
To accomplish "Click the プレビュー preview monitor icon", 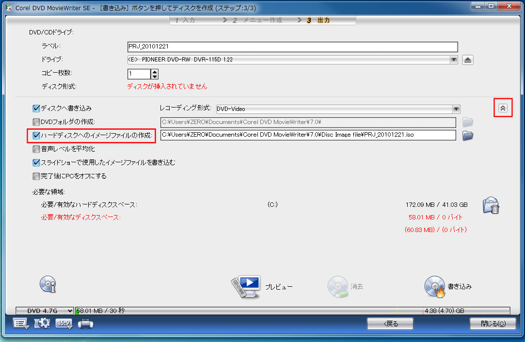I will (246, 286).
